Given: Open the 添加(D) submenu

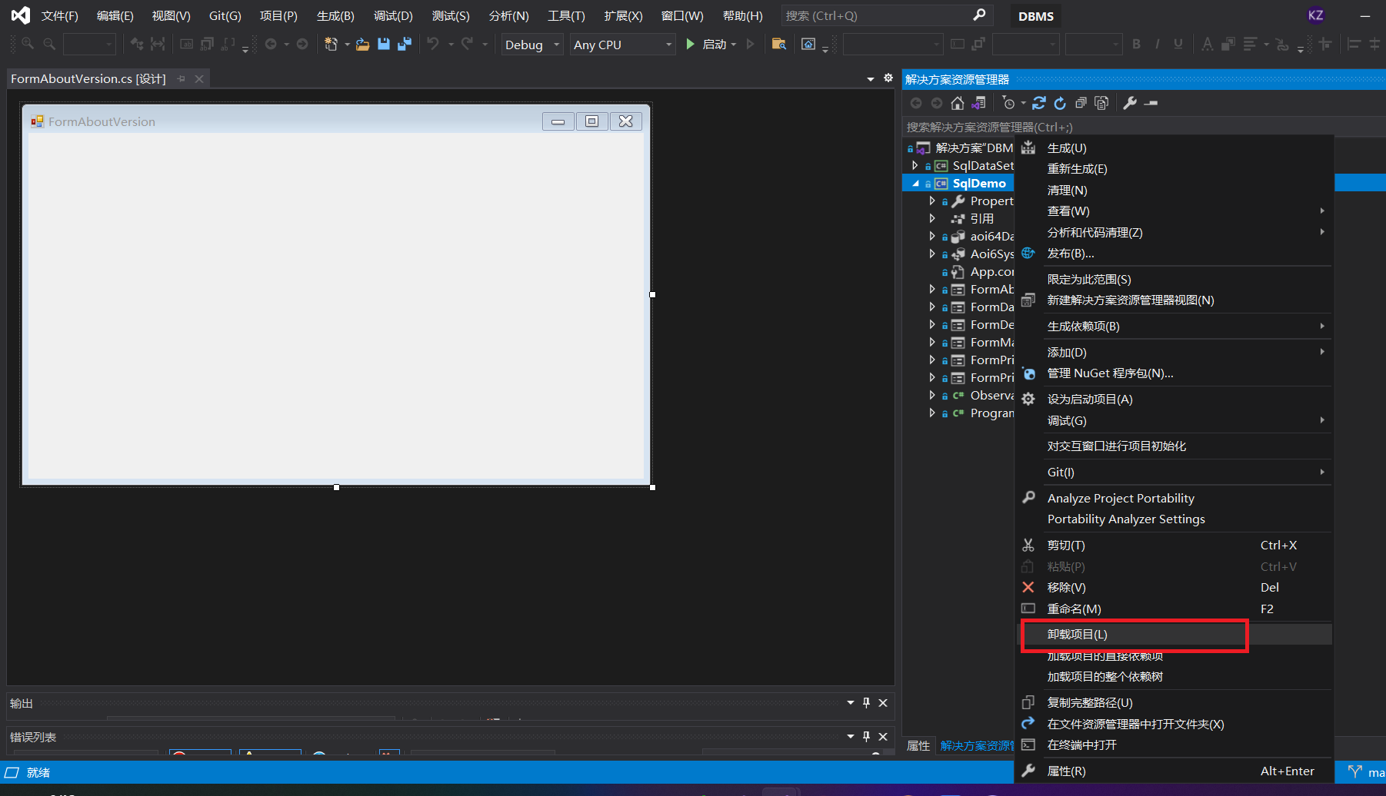Looking at the screenshot, I should (1174, 352).
